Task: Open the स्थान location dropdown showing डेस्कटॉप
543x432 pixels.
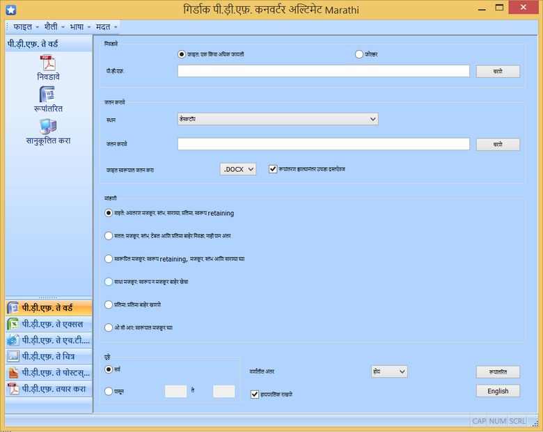Action: pyautogui.click(x=278, y=119)
